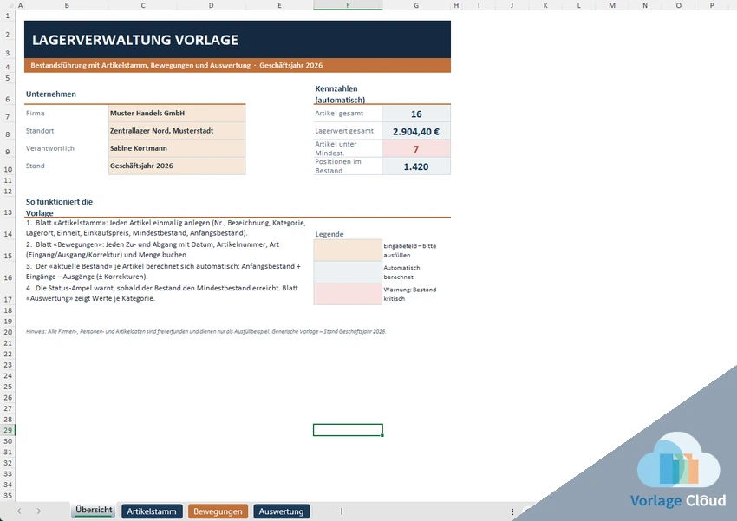737x521 pixels.
Task: Click the 'Legende' label
Action: coord(329,234)
